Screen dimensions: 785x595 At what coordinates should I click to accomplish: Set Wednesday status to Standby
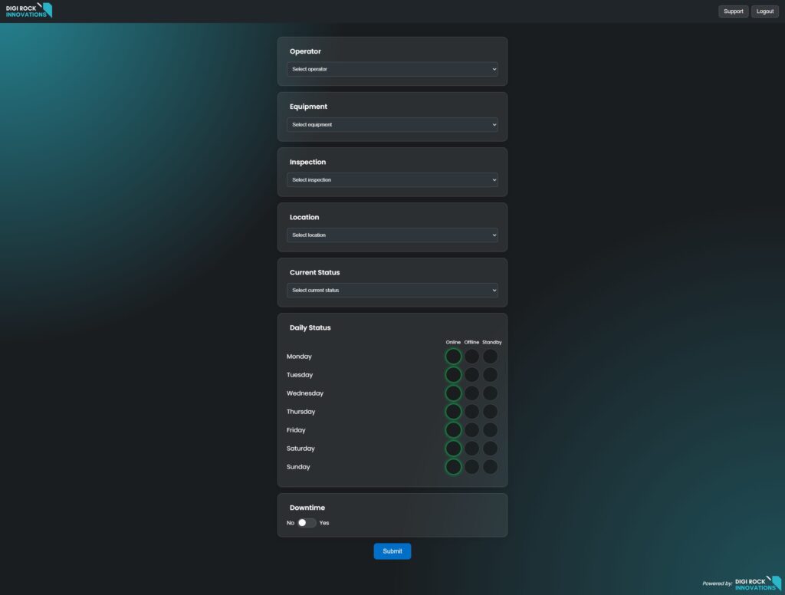pos(490,393)
